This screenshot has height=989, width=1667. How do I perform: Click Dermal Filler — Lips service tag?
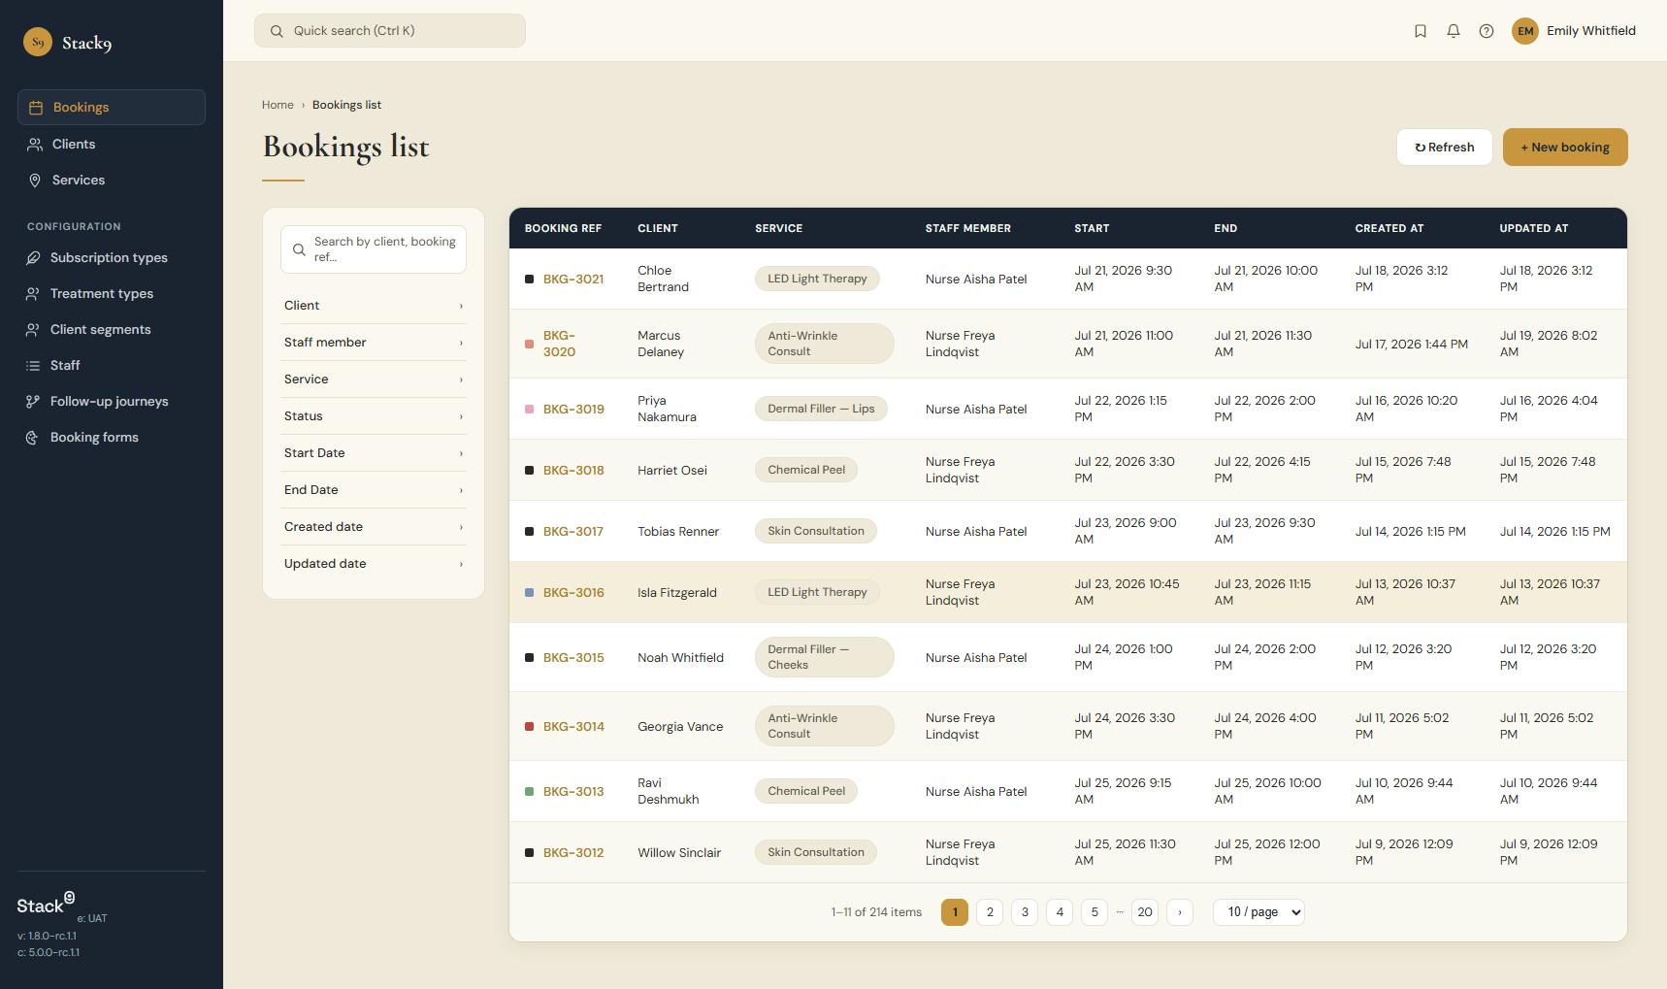click(821, 410)
